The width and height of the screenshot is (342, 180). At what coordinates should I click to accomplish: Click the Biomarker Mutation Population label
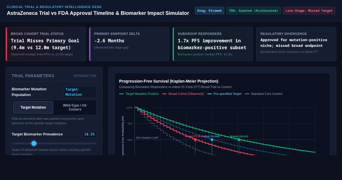point(29,92)
